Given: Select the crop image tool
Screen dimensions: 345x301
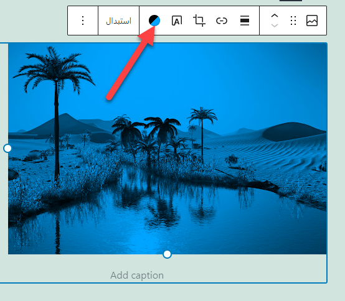Looking at the screenshot, I should [199, 21].
